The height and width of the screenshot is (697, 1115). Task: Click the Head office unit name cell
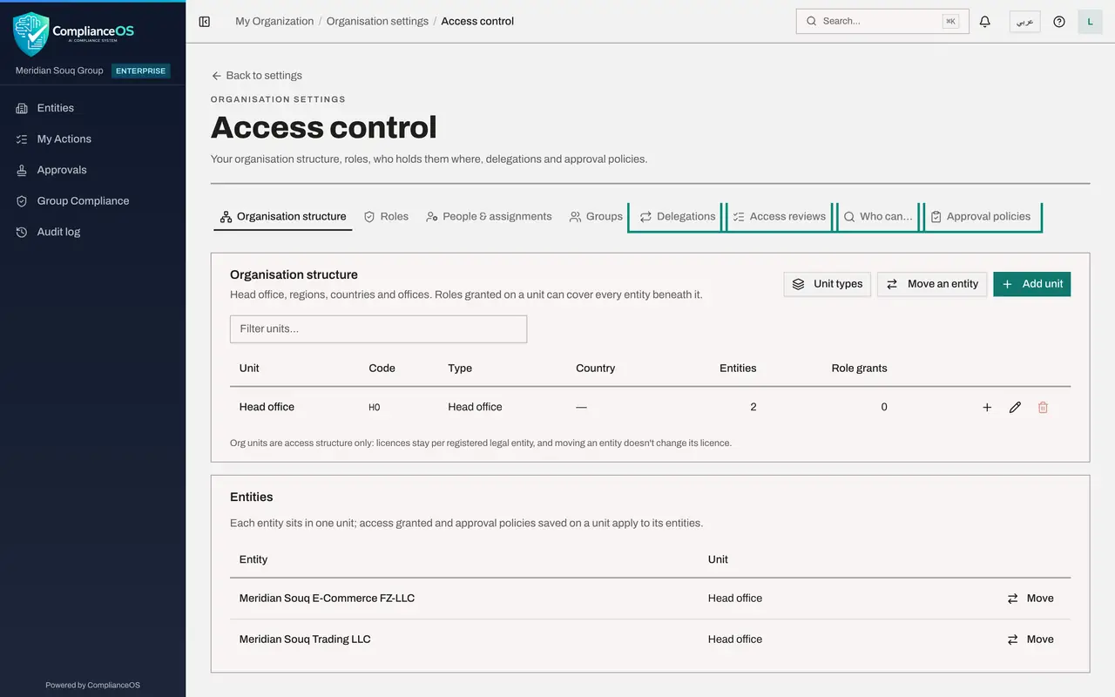267,407
